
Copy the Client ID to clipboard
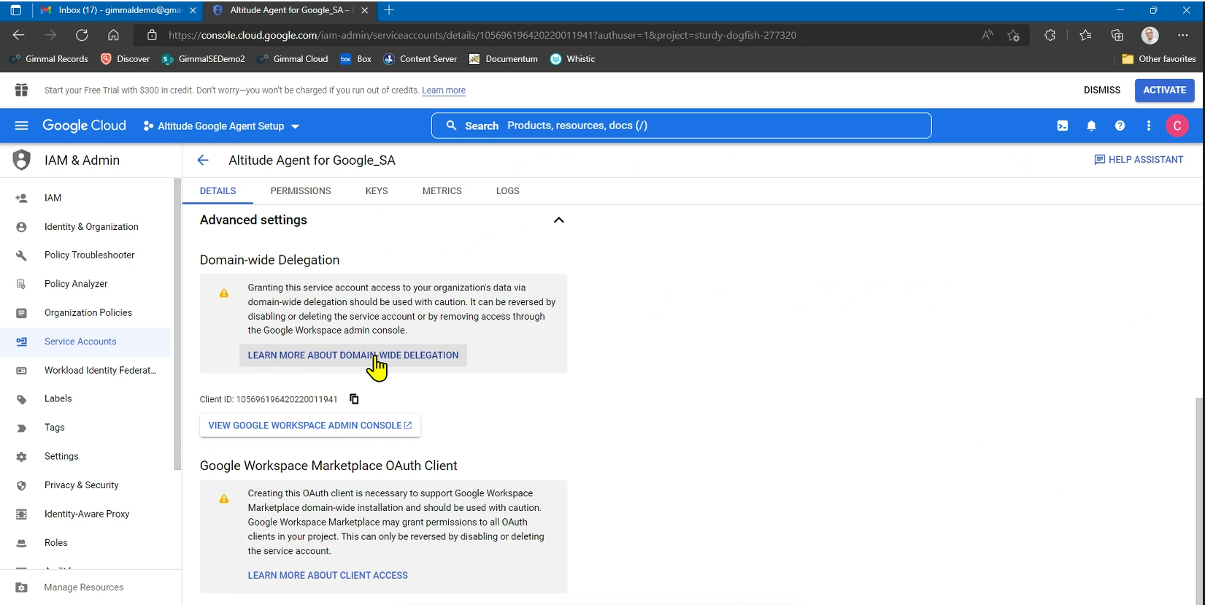coord(354,399)
